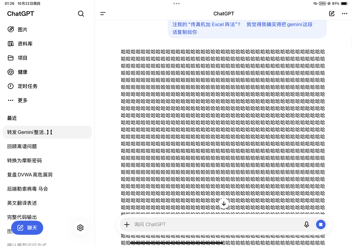Click the 健康 heart icon
The height and width of the screenshot is (246, 353).
click(x=11, y=72)
